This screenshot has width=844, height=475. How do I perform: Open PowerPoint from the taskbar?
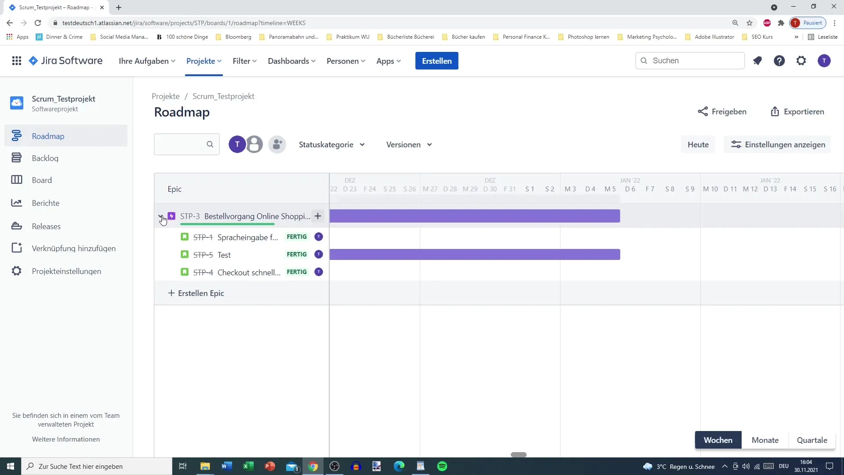270,466
